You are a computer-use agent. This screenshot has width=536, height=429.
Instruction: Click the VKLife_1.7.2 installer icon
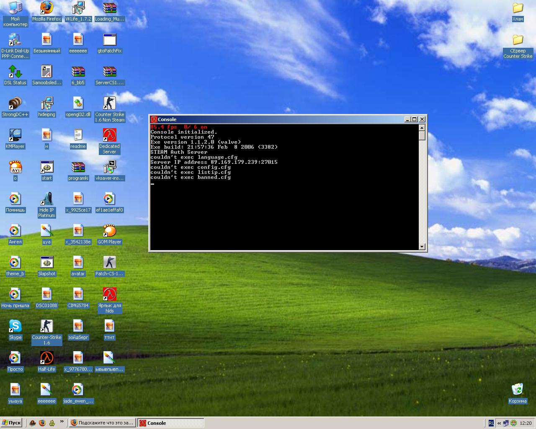tap(78, 11)
